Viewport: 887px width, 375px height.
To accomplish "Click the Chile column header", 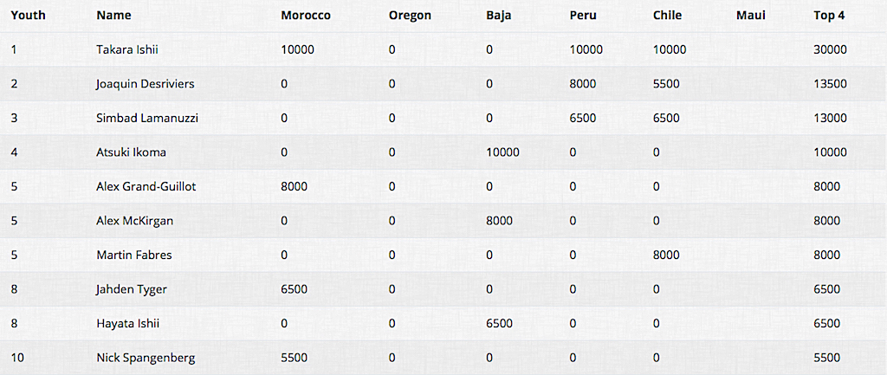I will click(667, 16).
